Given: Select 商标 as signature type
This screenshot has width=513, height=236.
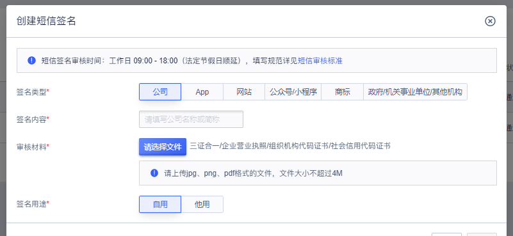Looking at the screenshot, I should pyautogui.click(x=342, y=92).
